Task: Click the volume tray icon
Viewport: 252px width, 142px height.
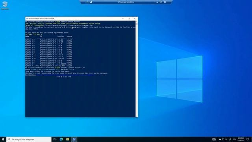Action: tap(226, 139)
